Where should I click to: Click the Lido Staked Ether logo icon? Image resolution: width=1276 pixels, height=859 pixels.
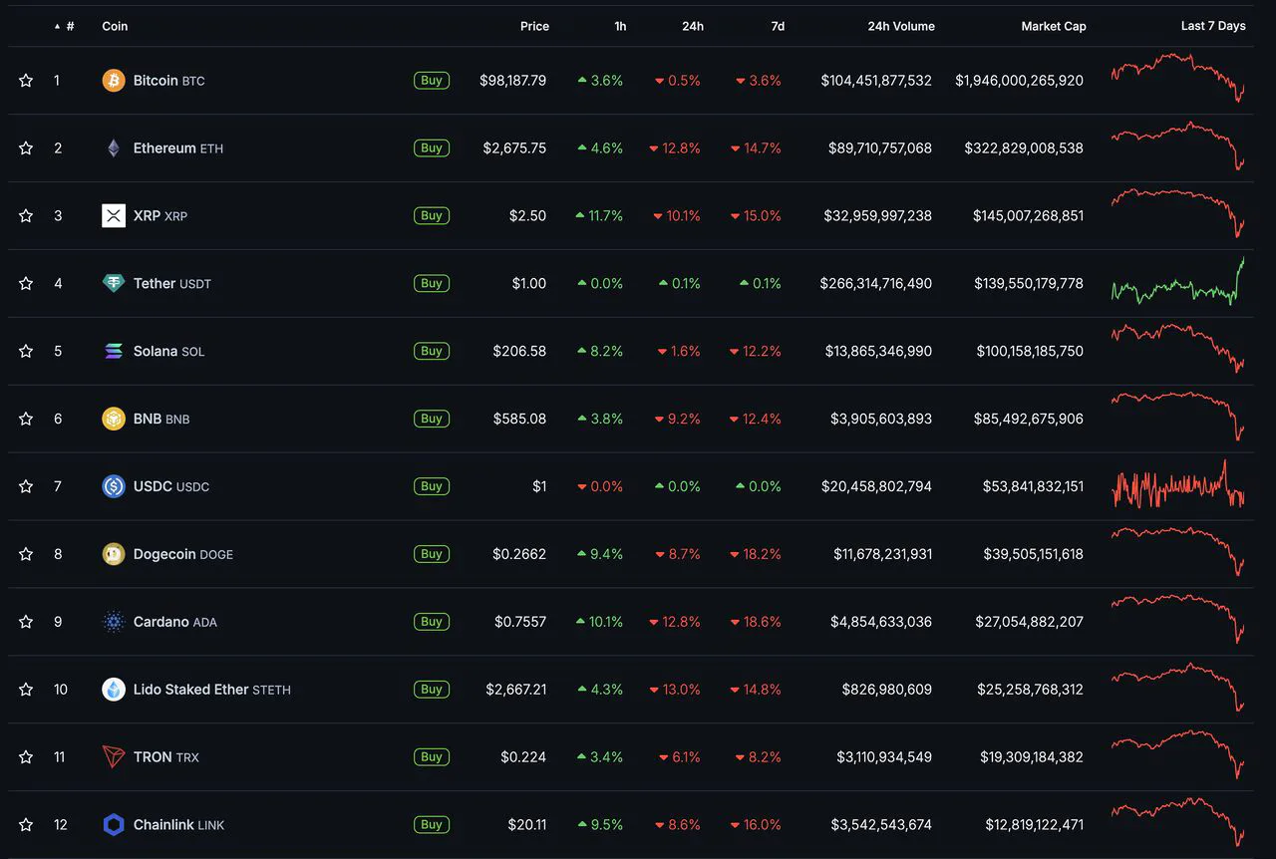coord(114,690)
